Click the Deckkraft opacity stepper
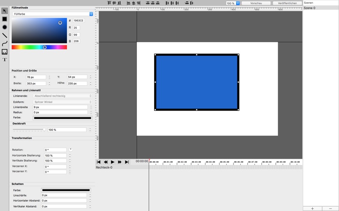Viewport: 339px width, 211px height. point(90,130)
